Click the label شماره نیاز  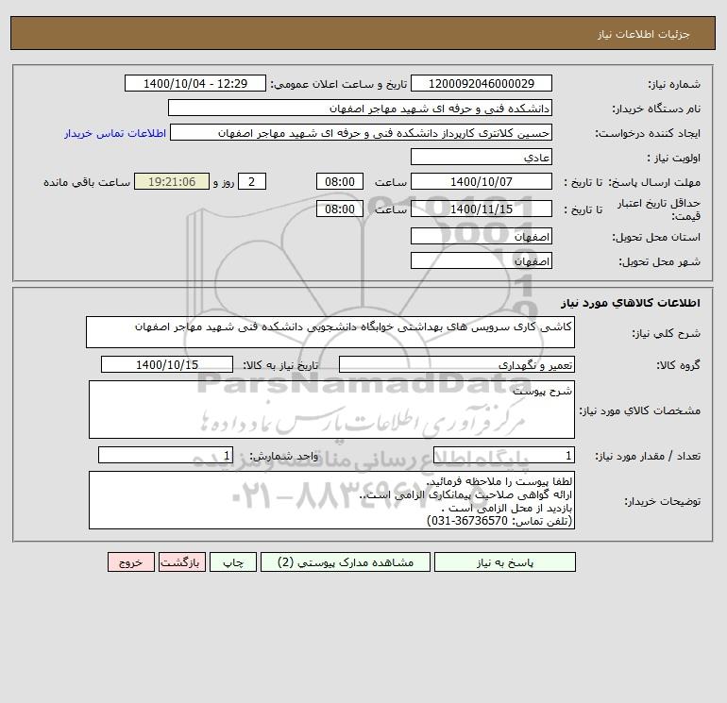point(674,84)
